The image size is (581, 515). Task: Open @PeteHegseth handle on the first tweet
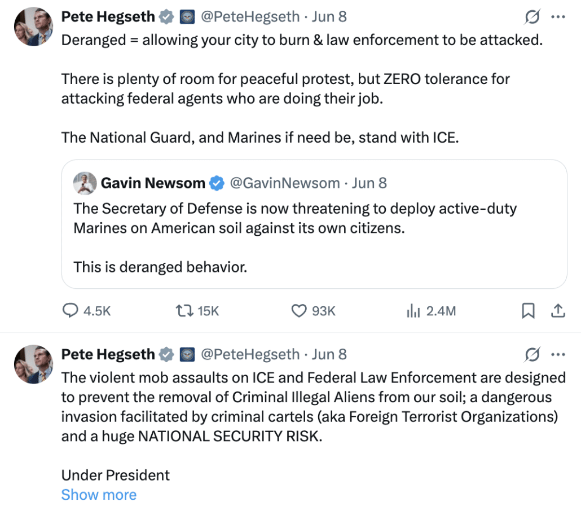click(x=250, y=17)
